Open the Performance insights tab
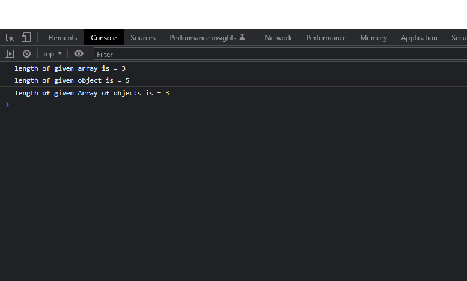This screenshot has height=281, width=467. 207,38
